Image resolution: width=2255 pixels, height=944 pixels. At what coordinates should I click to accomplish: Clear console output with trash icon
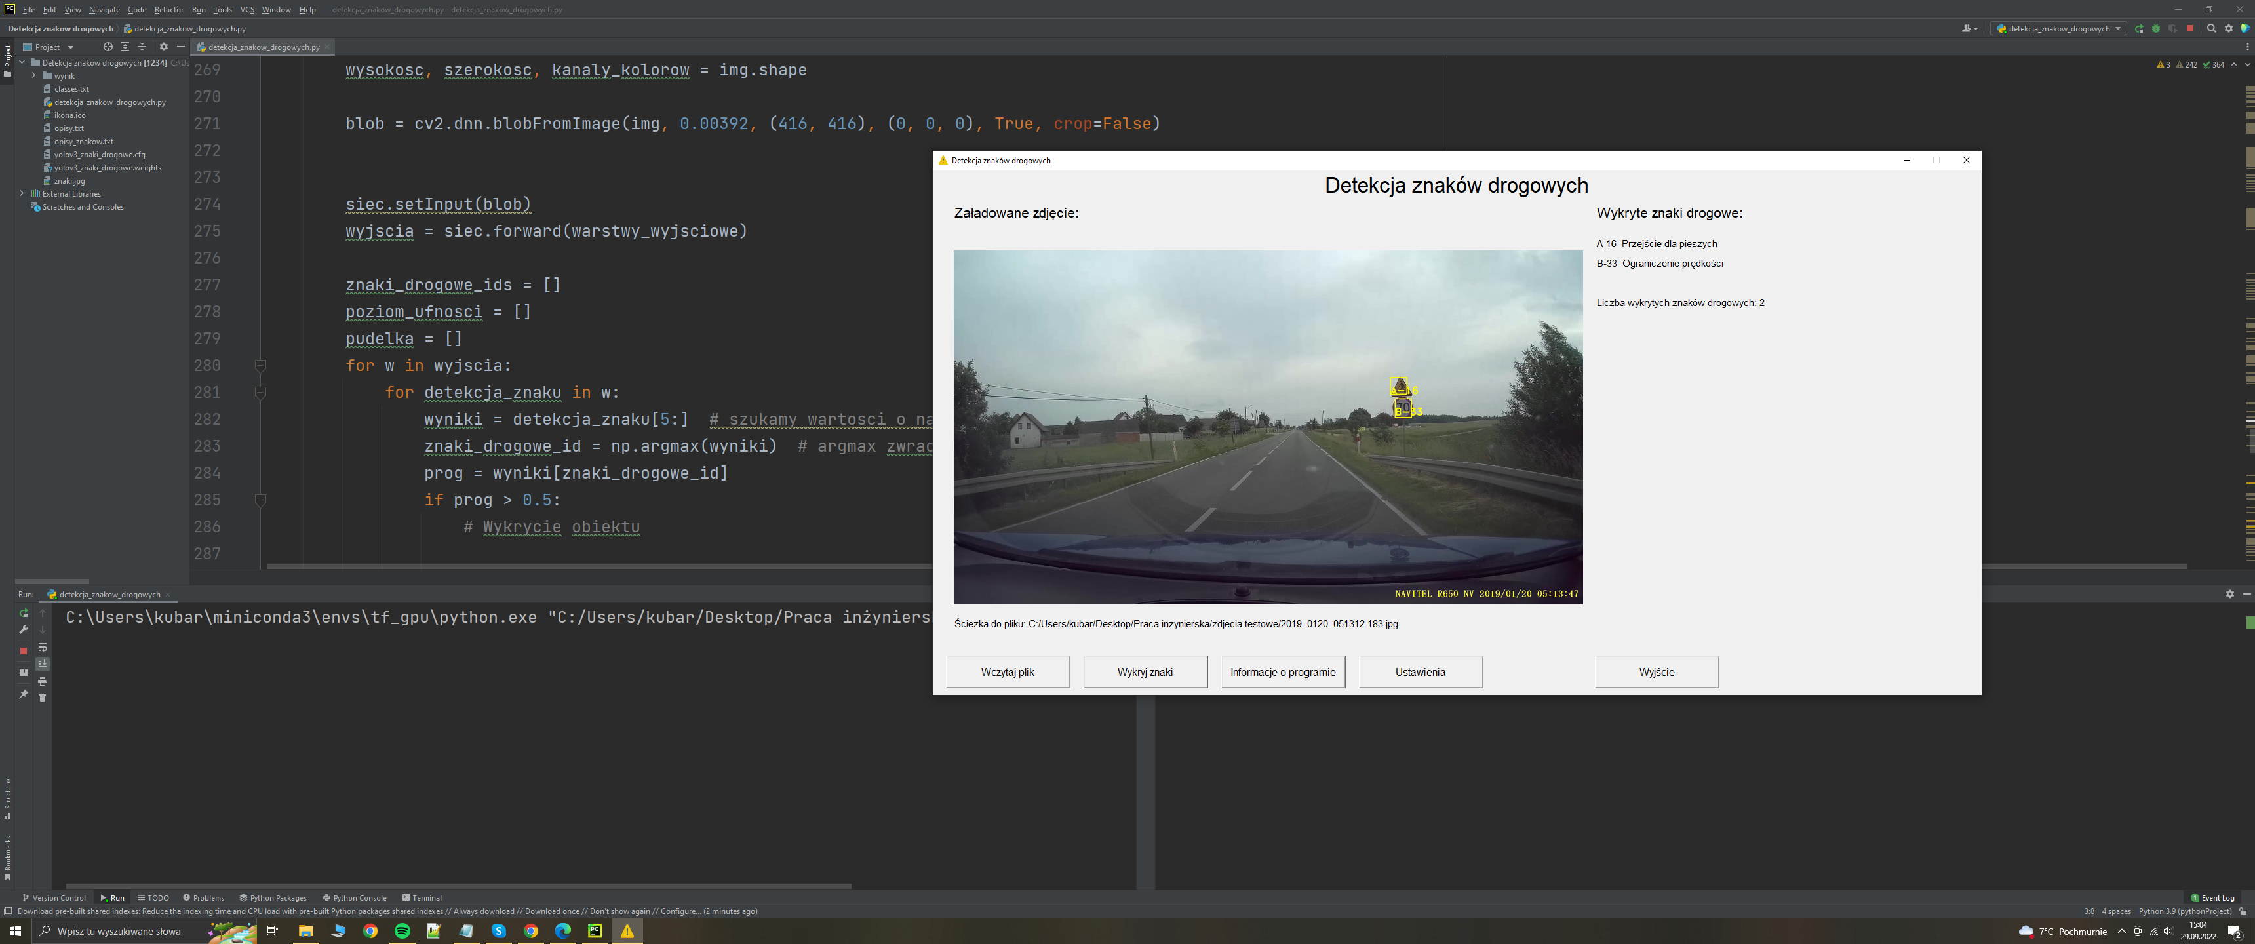coord(42,698)
